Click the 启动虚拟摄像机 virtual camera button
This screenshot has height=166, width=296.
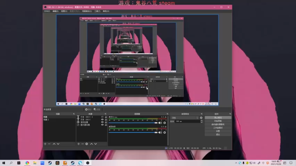click(218, 124)
